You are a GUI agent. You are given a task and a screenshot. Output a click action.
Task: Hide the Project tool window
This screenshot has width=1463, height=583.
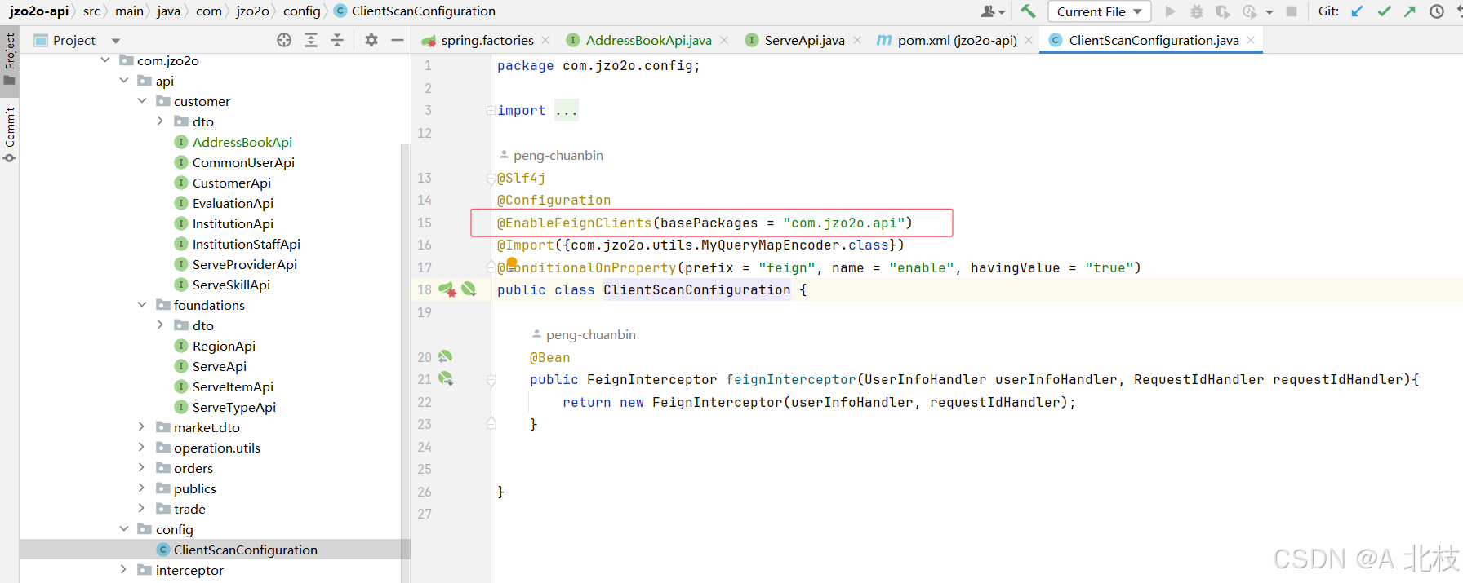coord(398,40)
